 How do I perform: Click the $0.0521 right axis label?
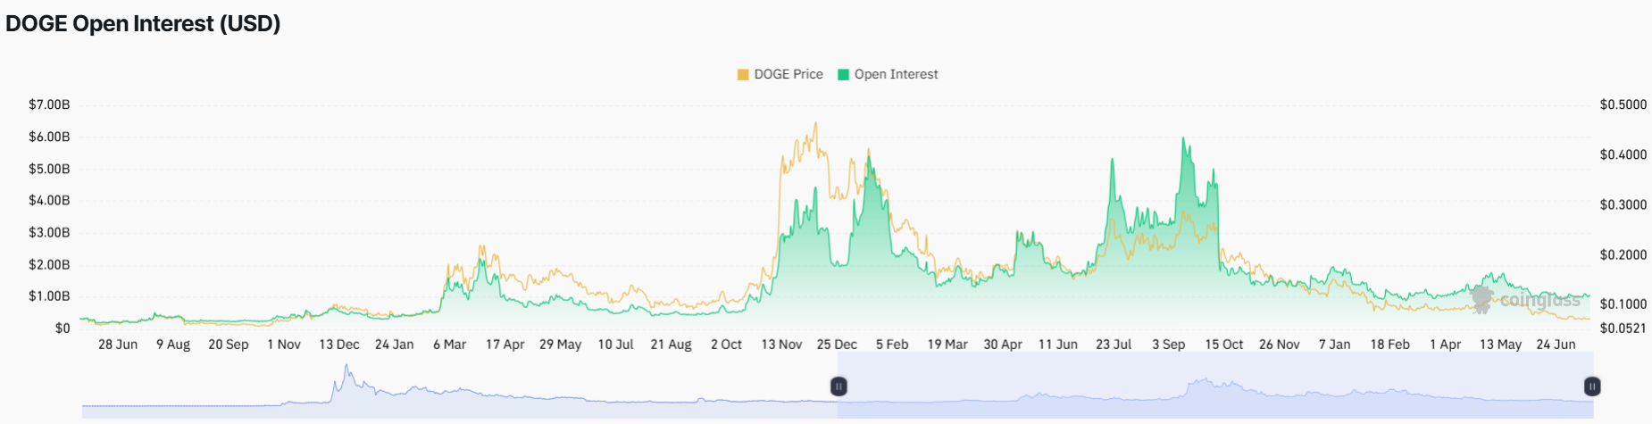[1623, 328]
